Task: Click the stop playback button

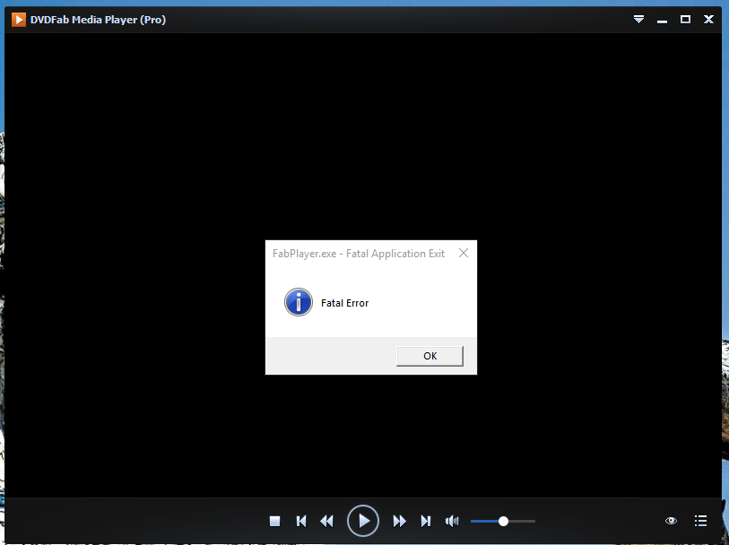Action: [274, 521]
